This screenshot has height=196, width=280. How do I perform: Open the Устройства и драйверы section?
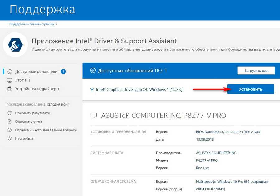point(37,89)
